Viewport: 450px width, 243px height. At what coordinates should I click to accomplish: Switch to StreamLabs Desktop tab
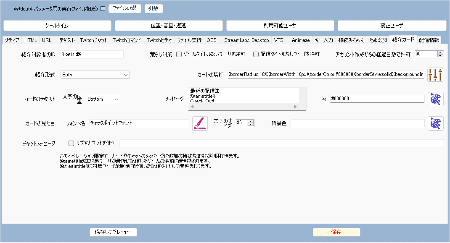pos(246,40)
